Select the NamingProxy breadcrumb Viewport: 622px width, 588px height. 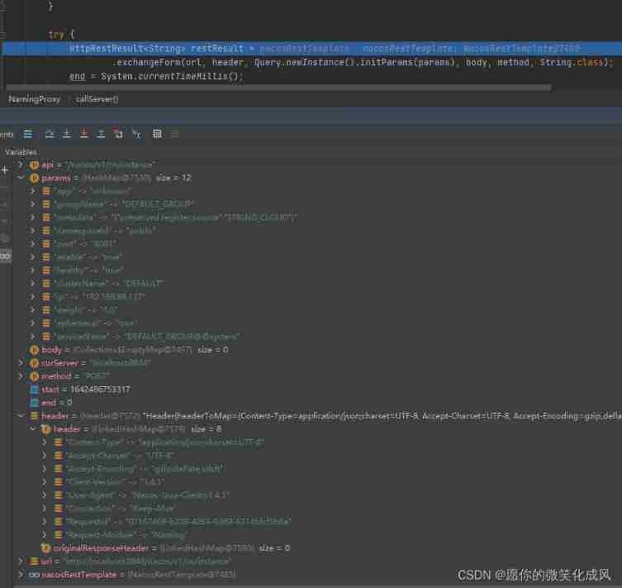34,99
